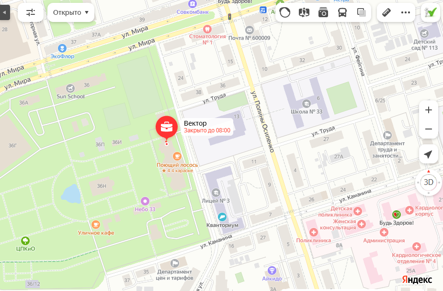Image resolution: width=443 pixels, height=291 pixels.
Task: Click the Администрация medical cross icon
Action: [384, 232]
